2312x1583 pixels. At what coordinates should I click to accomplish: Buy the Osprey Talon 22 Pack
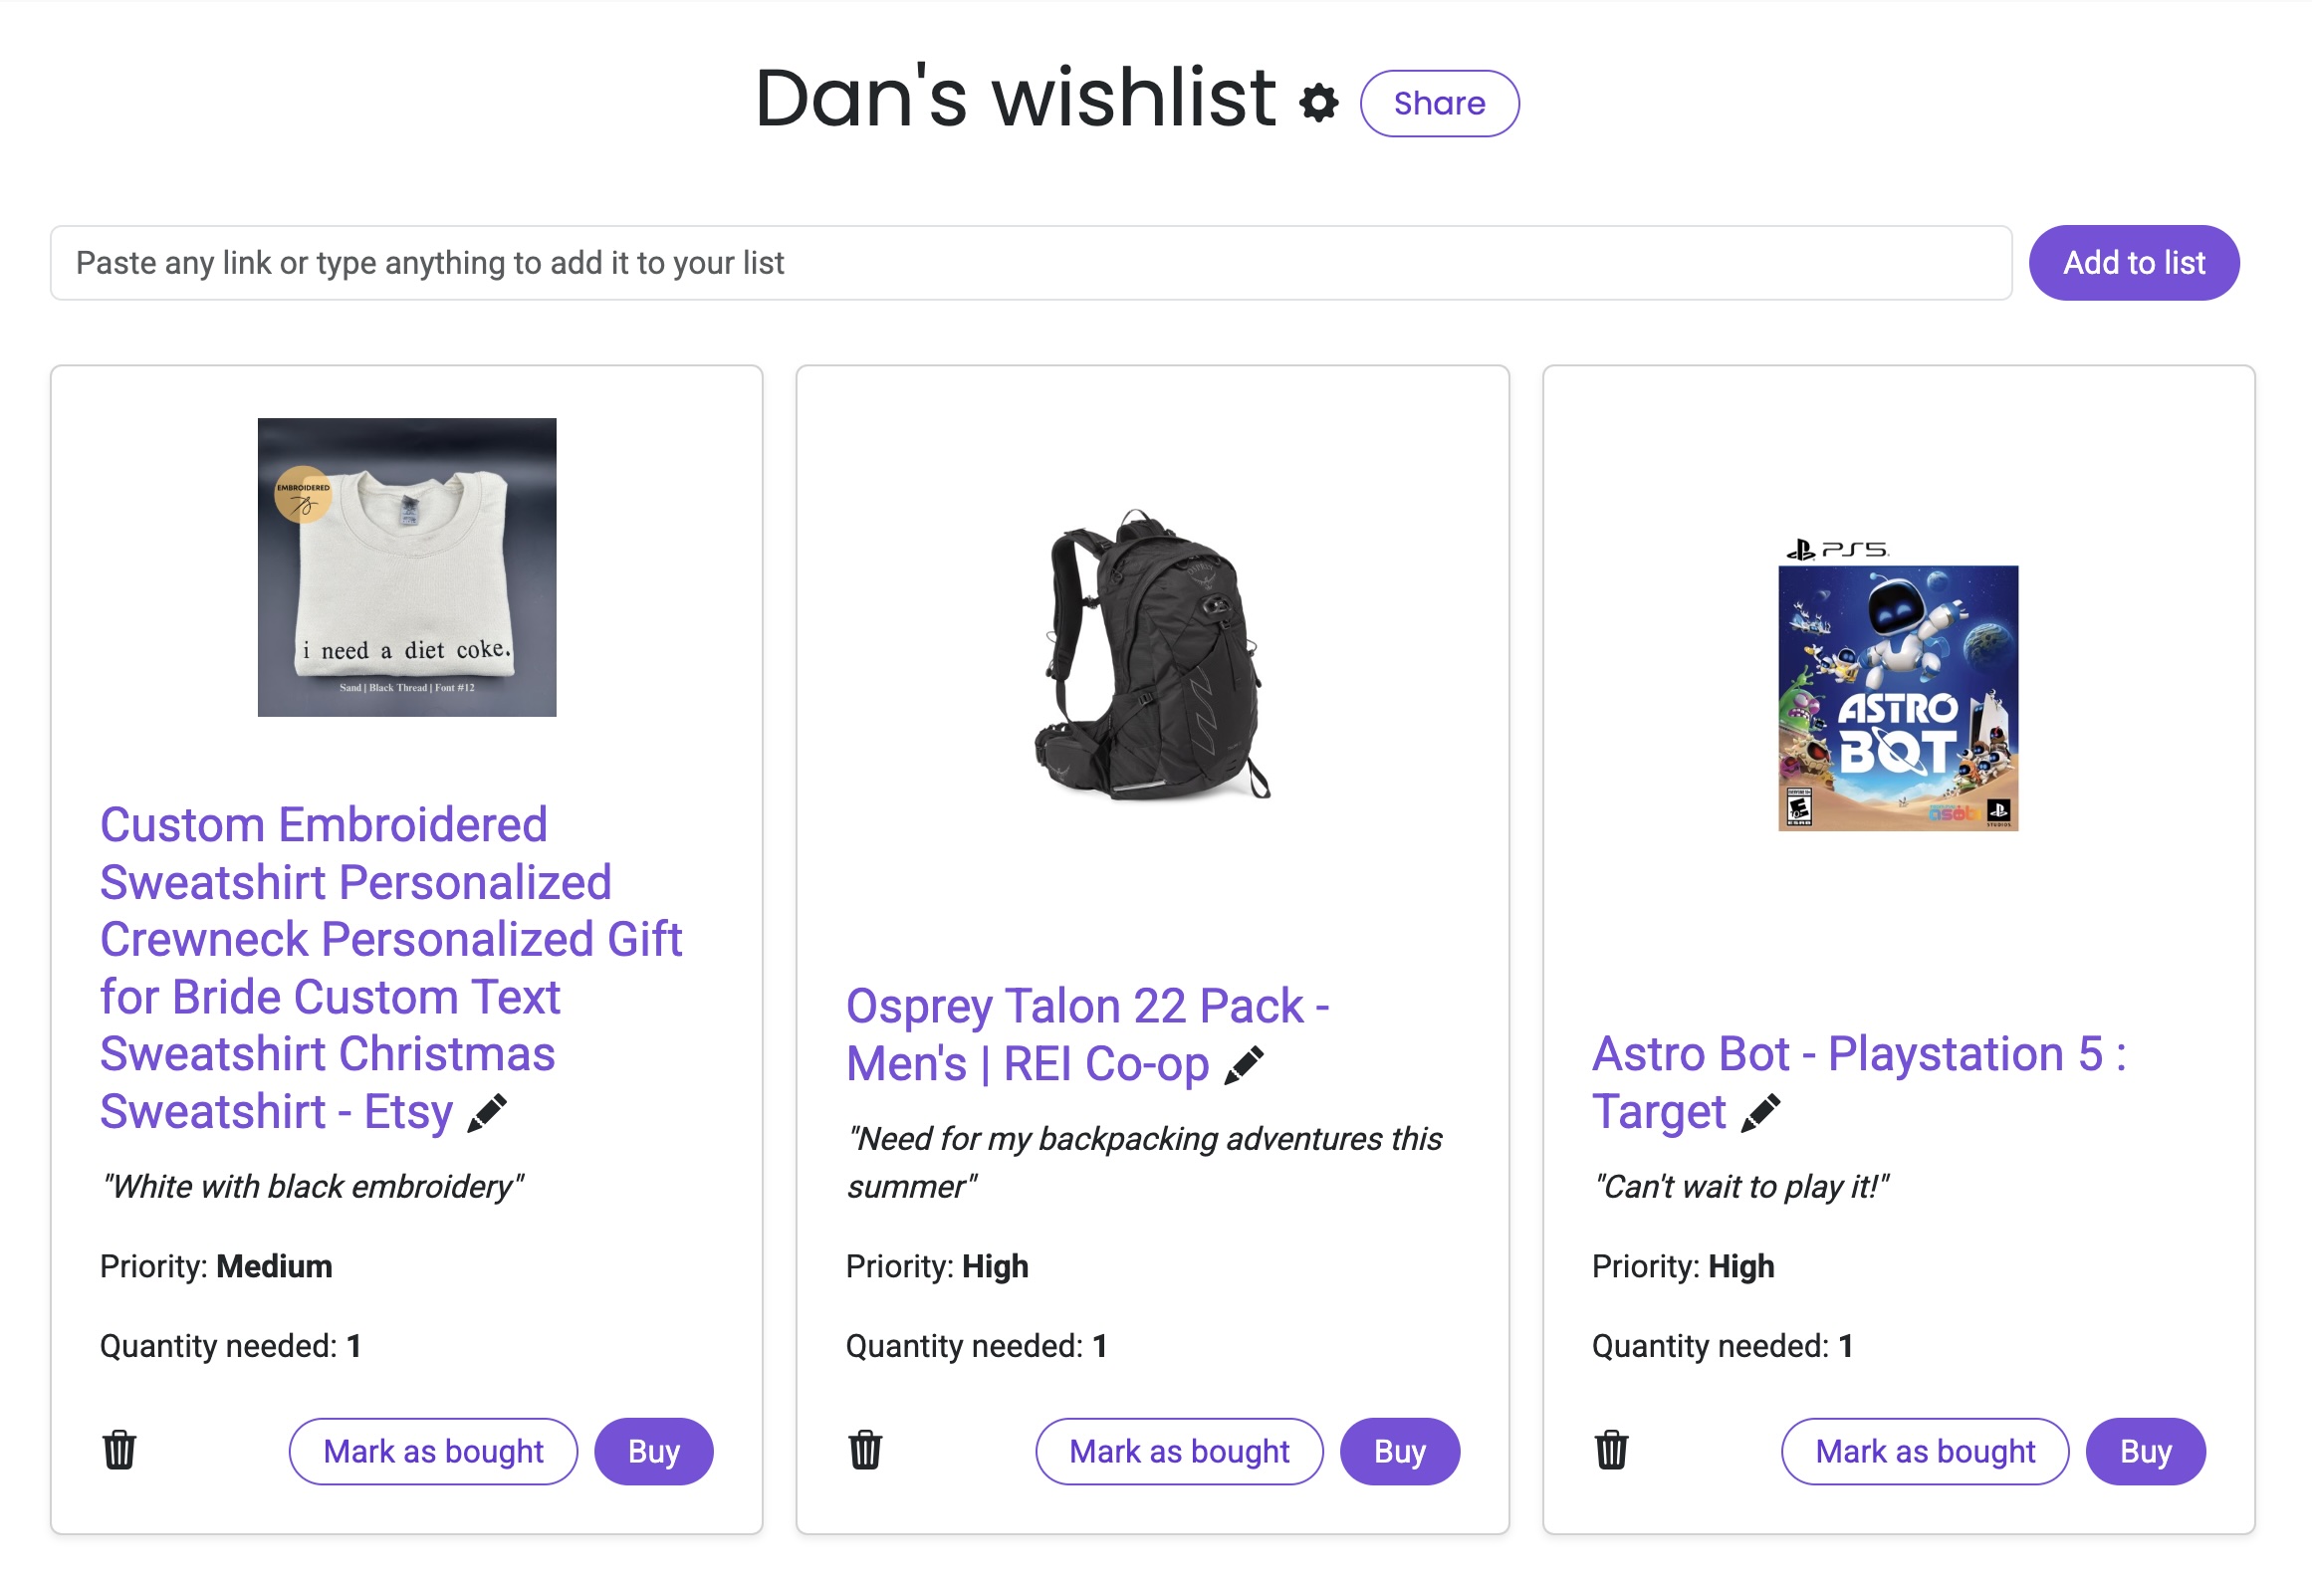[x=1399, y=1451]
